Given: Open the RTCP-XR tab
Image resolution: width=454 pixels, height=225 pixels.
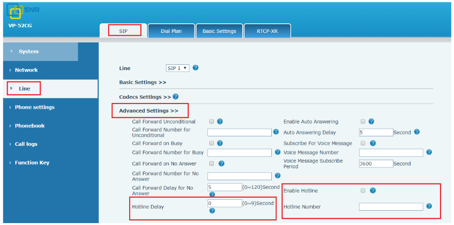Looking at the screenshot, I should (267, 31).
